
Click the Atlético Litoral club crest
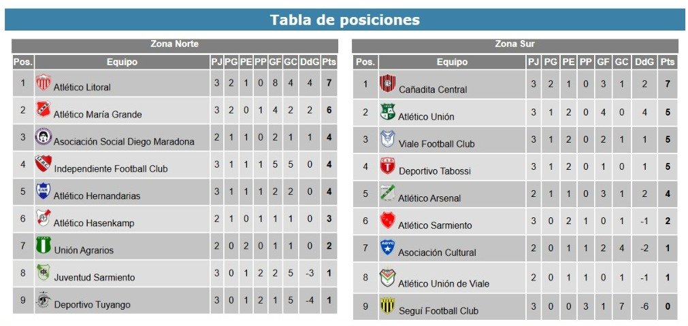44,82
